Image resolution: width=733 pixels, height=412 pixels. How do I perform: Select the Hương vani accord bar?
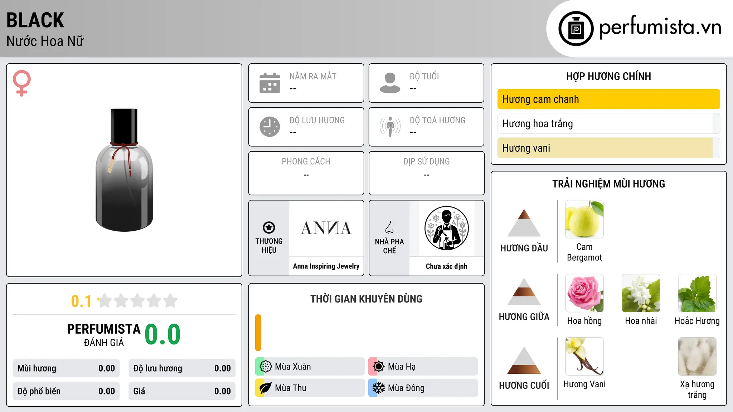pyautogui.click(x=608, y=148)
